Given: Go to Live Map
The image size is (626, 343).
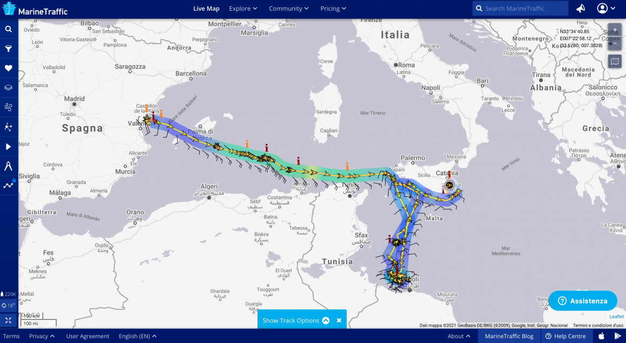Looking at the screenshot, I should point(207,9).
